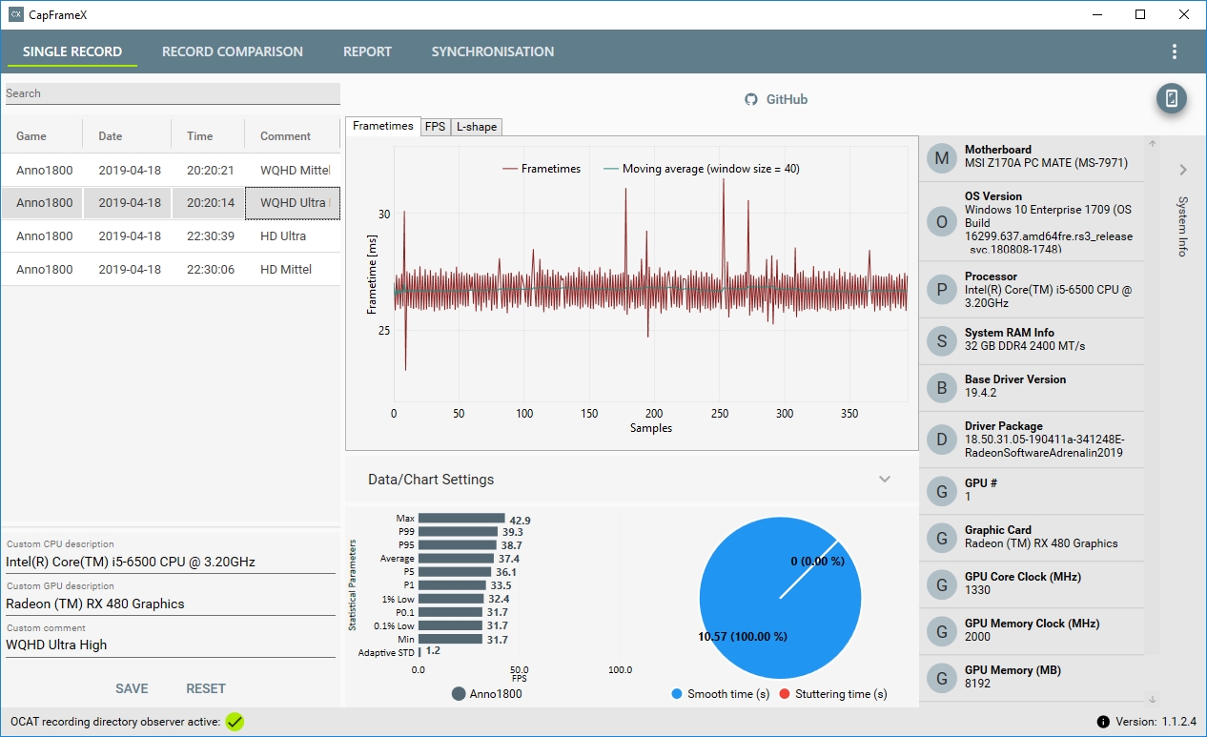
Task: Click the system info scroll down arrow
Action: 1152,699
